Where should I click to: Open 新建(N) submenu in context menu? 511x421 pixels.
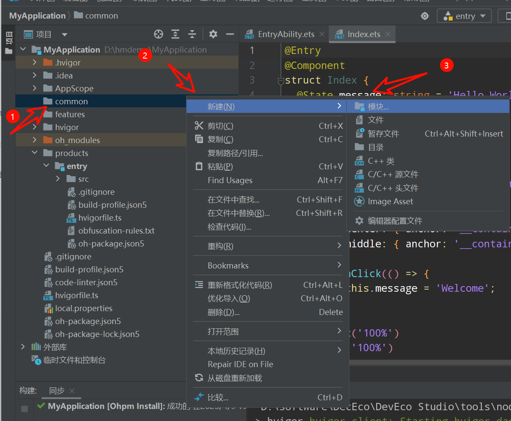click(x=266, y=106)
